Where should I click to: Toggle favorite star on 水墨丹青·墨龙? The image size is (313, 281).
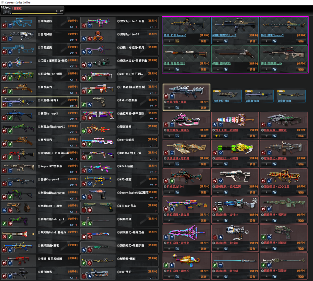pyautogui.click(x=169, y=108)
